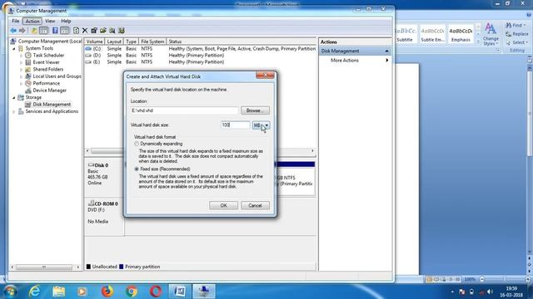Click the last toolbar settings icon
This screenshot has width=533, height=299.
122,31
